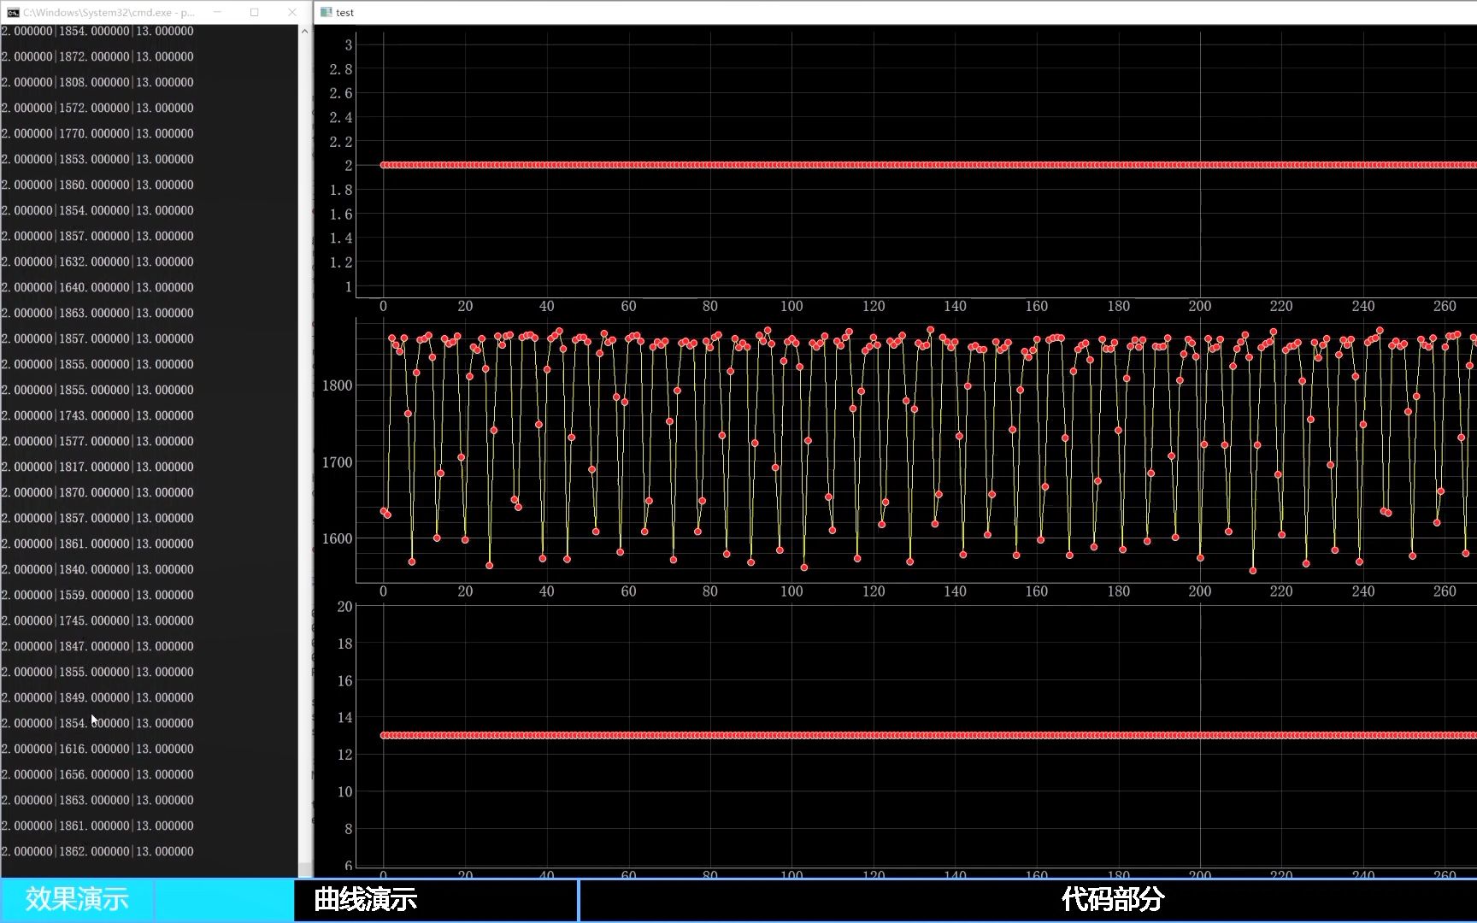Image resolution: width=1477 pixels, height=923 pixels.
Task: Click console row with value 1862.000000
Action: point(97,851)
